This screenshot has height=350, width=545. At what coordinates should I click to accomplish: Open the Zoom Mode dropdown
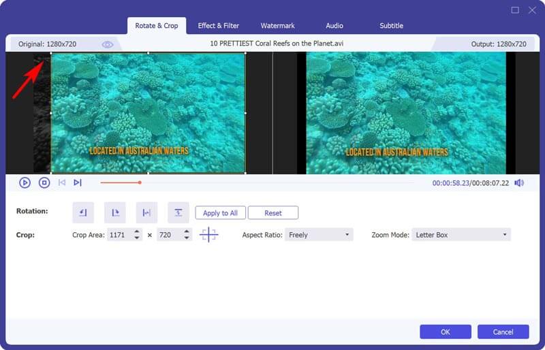(x=461, y=235)
